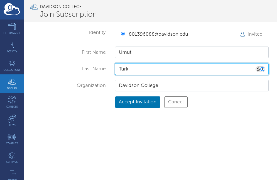The height and width of the screenshot is (180, 277).
Task: Go to Activity page
Action: 12,47
